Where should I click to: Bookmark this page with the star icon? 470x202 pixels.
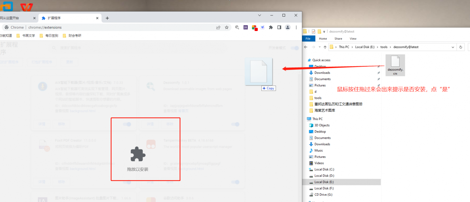227,27
